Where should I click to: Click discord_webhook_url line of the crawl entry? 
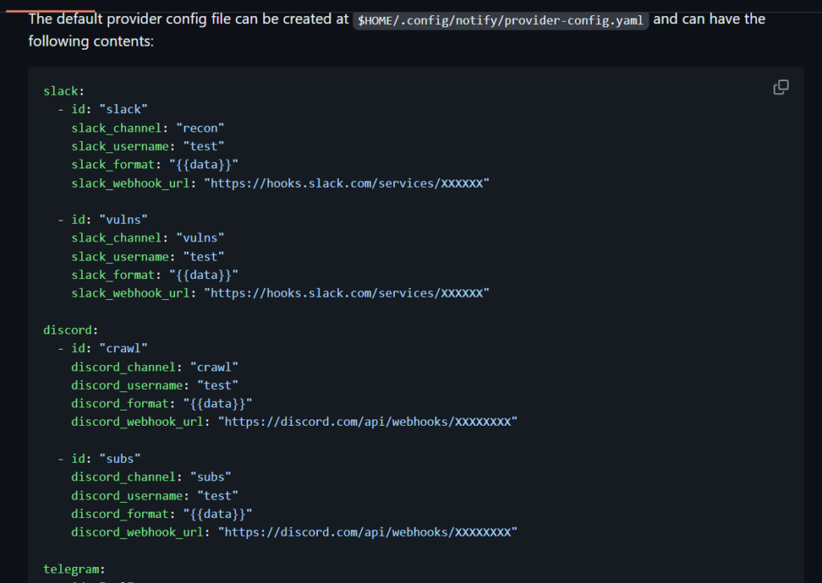pyautogui.click(x=294, y=422)
